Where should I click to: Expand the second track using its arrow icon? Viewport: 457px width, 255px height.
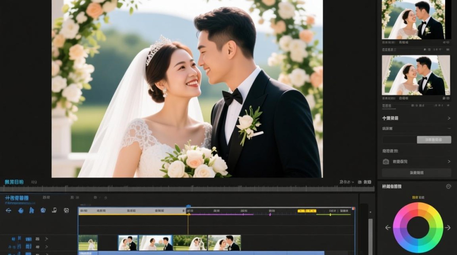click(47, 247)
